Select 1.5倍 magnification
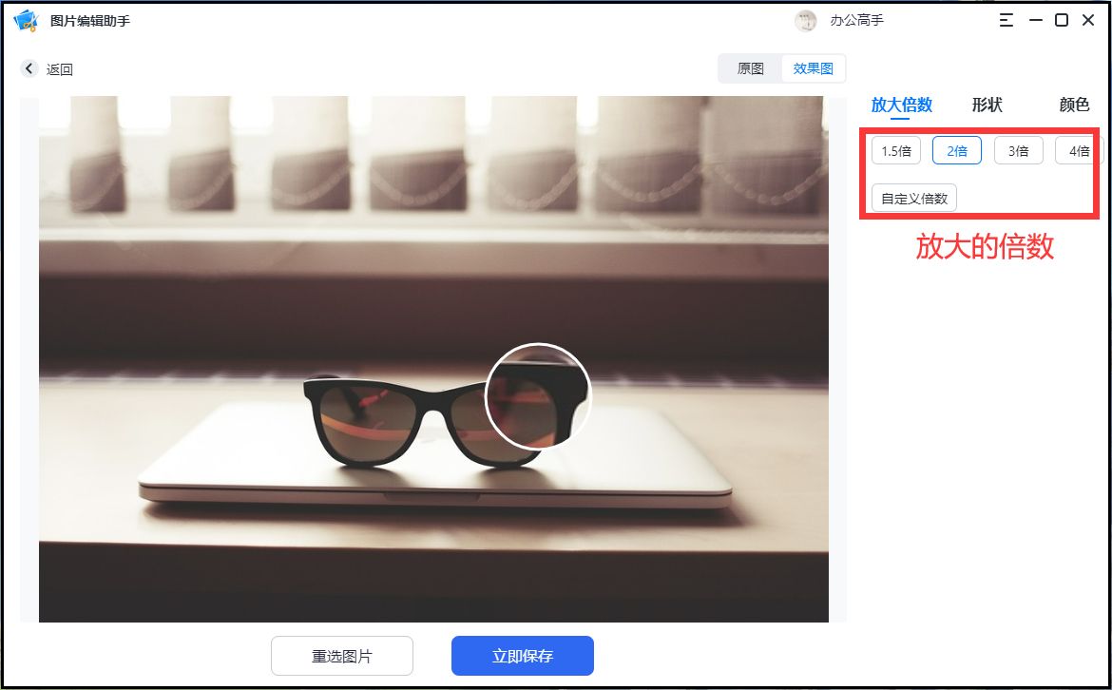 895,149
